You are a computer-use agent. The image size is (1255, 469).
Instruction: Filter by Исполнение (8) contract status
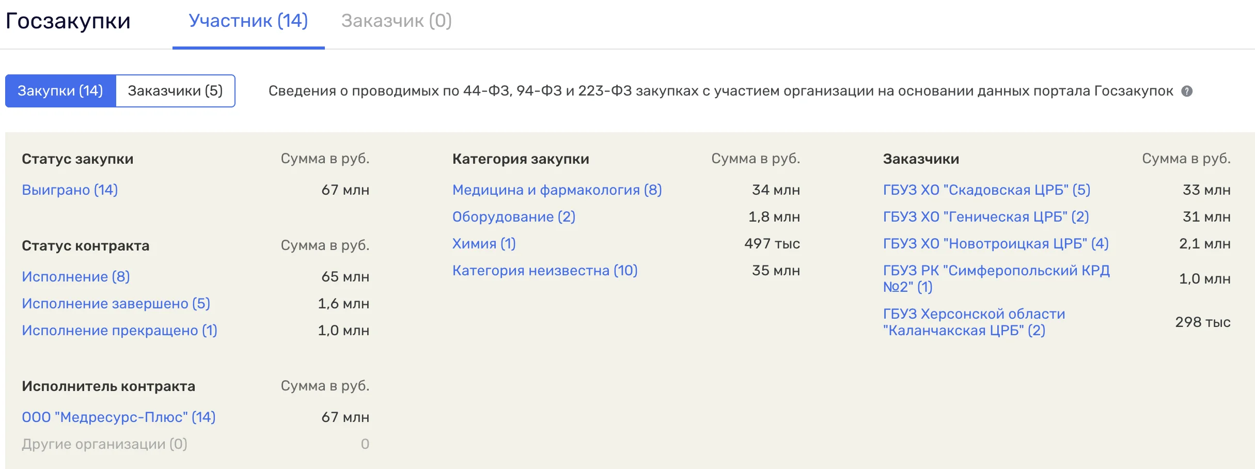pos(76,277)
